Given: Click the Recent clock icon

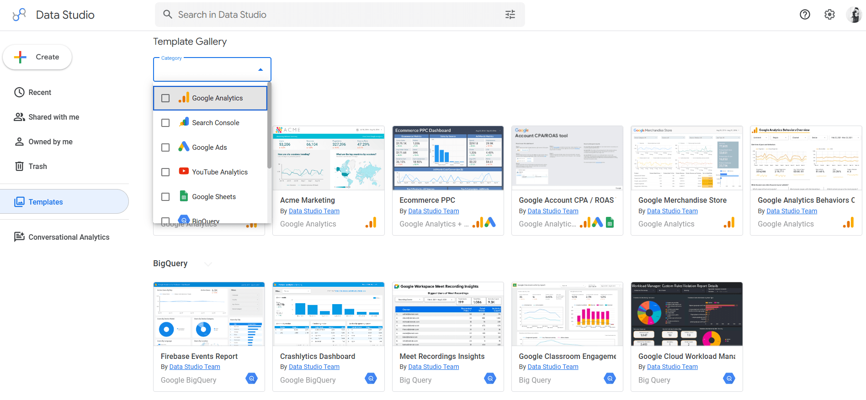Looking at the screenshot, I should (x=19, y=92).
